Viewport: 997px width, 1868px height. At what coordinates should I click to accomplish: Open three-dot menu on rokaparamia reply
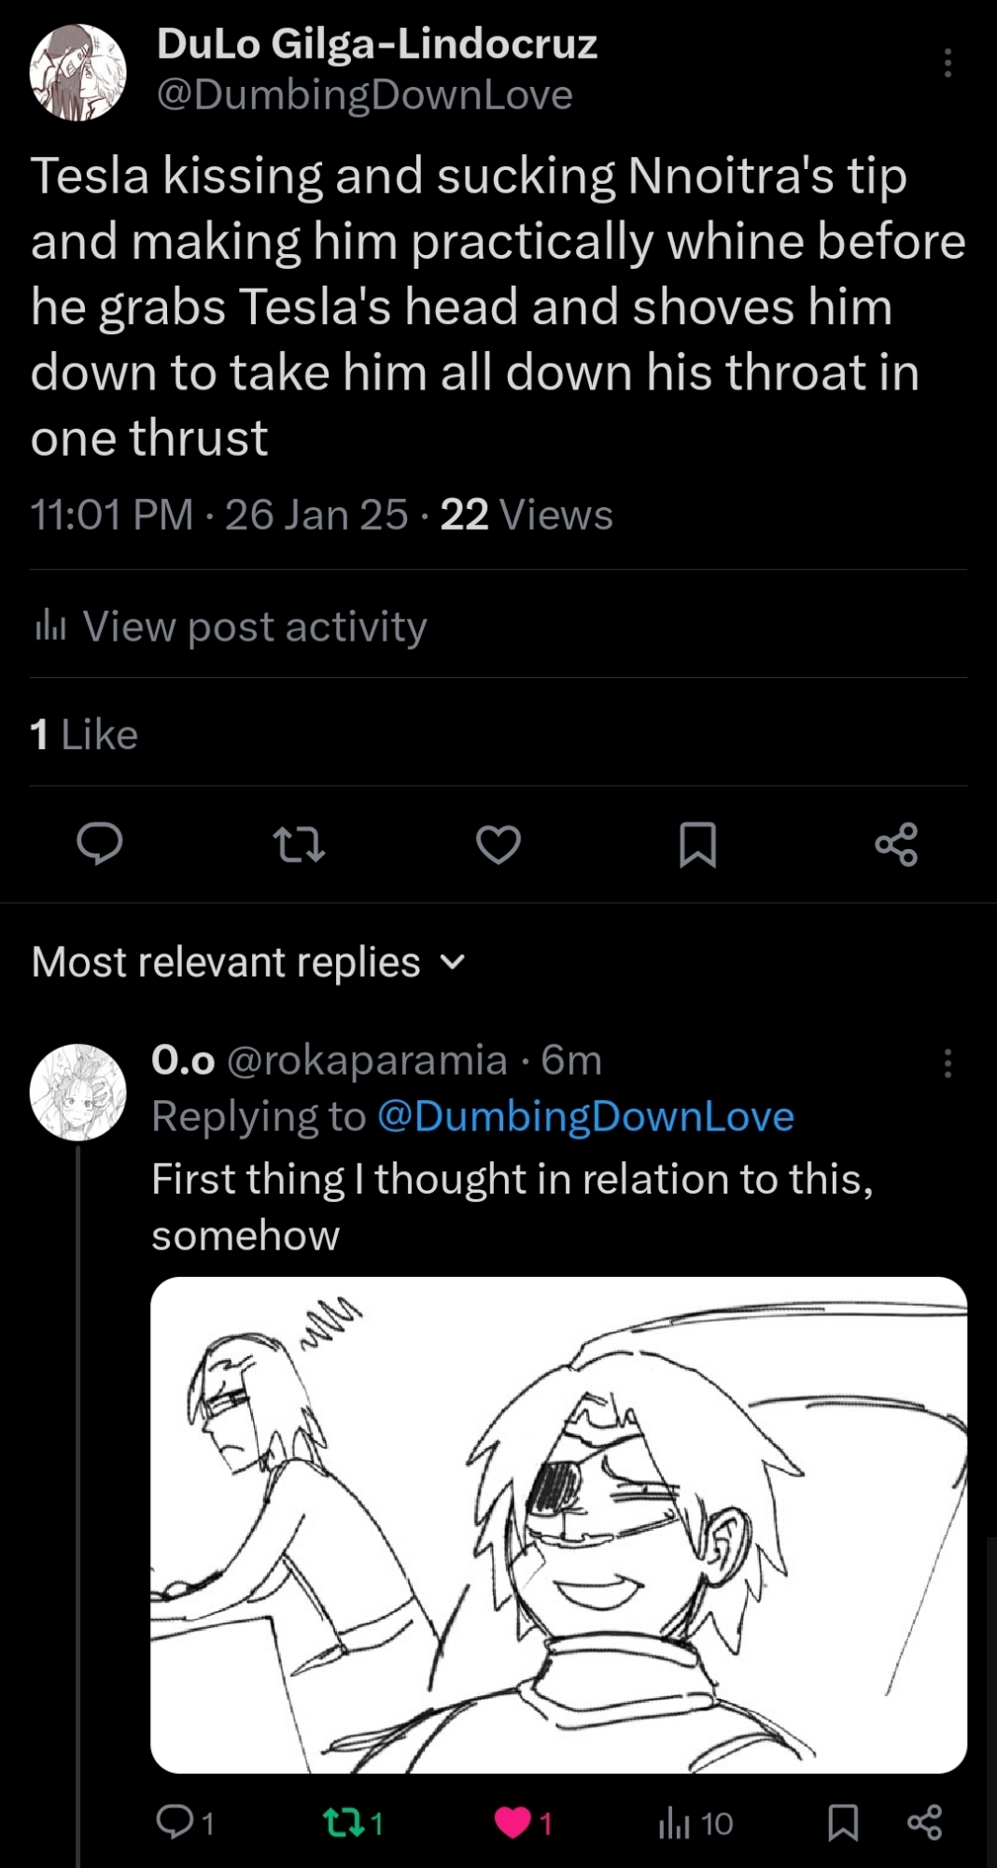[x=948, y=1063]
